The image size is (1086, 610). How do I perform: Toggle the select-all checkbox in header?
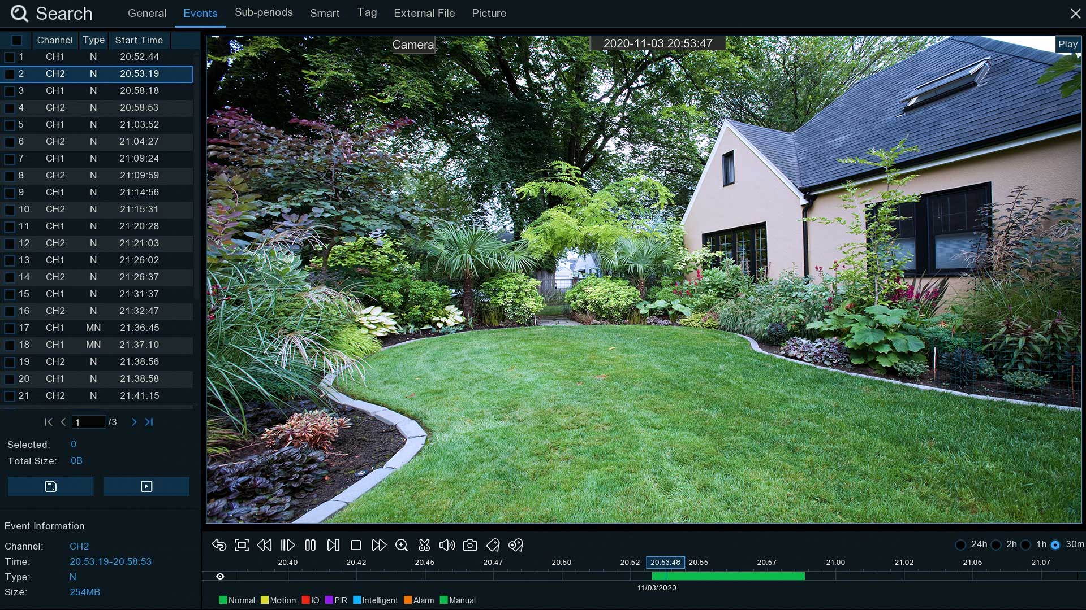tap(16, 40)
